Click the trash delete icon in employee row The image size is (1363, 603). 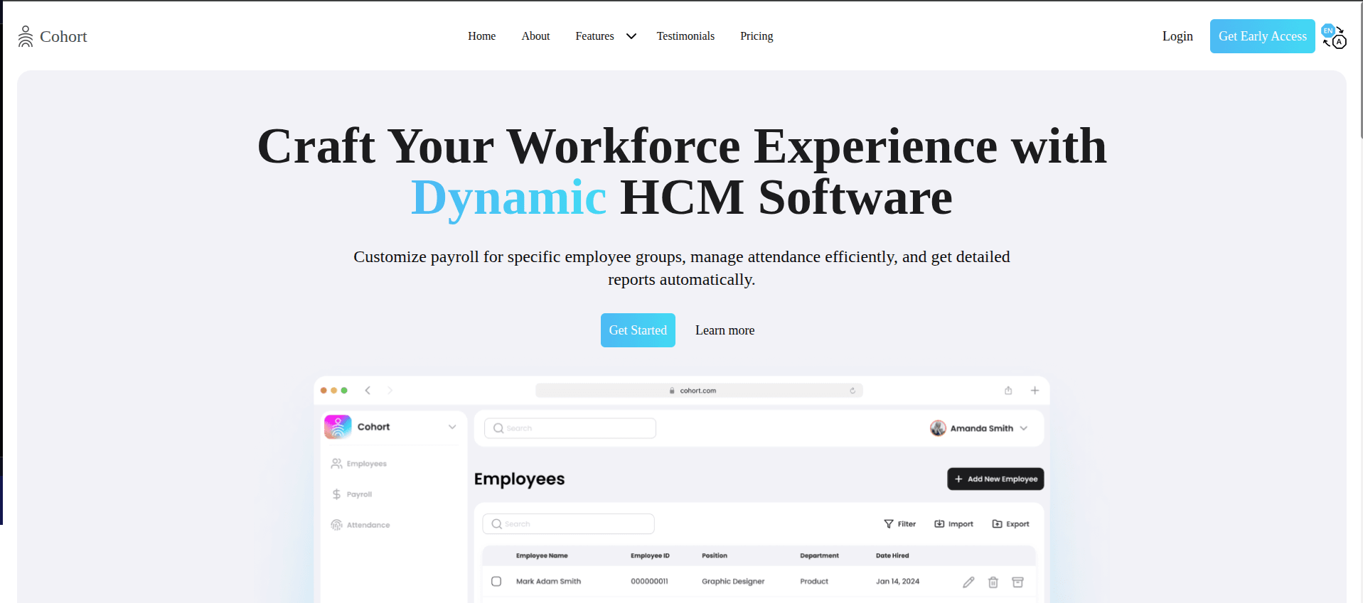(x=993, y=582)
